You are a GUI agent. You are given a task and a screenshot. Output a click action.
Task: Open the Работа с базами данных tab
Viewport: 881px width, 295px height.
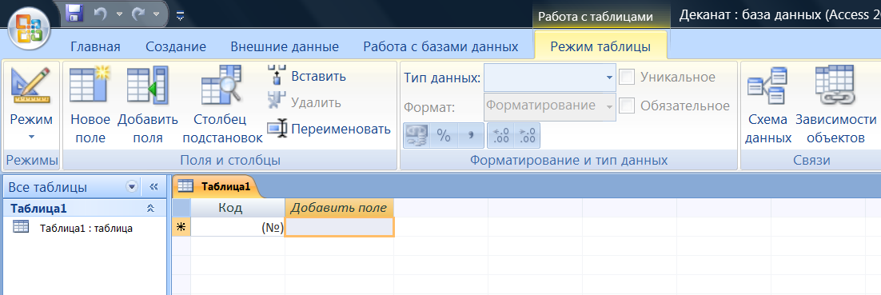pyautogui.click(x=440, y=46)
